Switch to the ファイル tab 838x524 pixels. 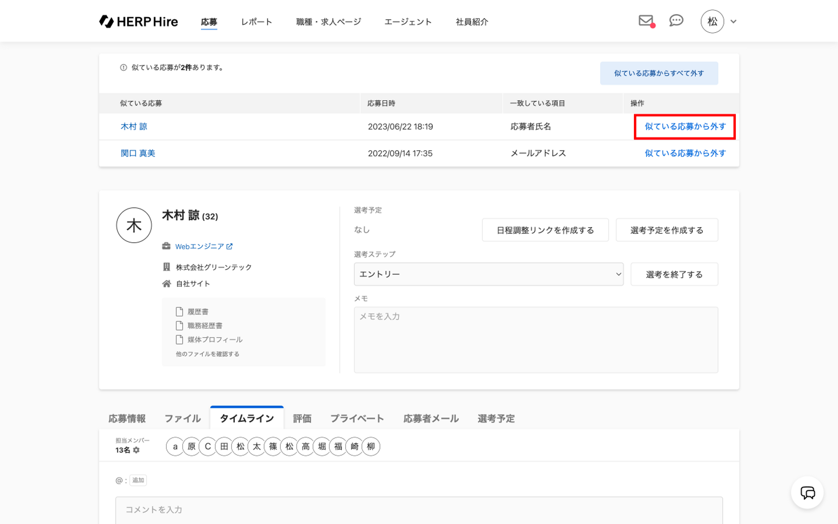[x=183, y=418]
